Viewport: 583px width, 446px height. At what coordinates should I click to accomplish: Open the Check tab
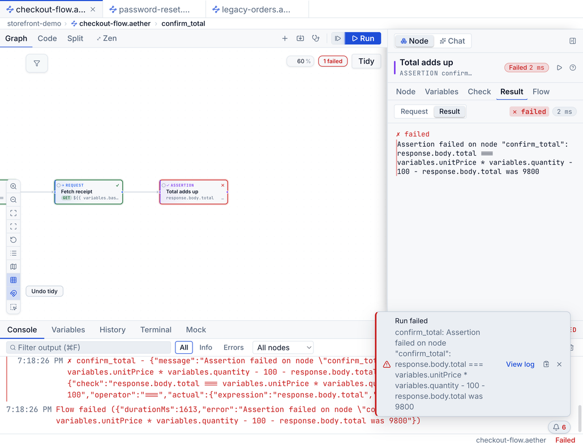point(479,92)
